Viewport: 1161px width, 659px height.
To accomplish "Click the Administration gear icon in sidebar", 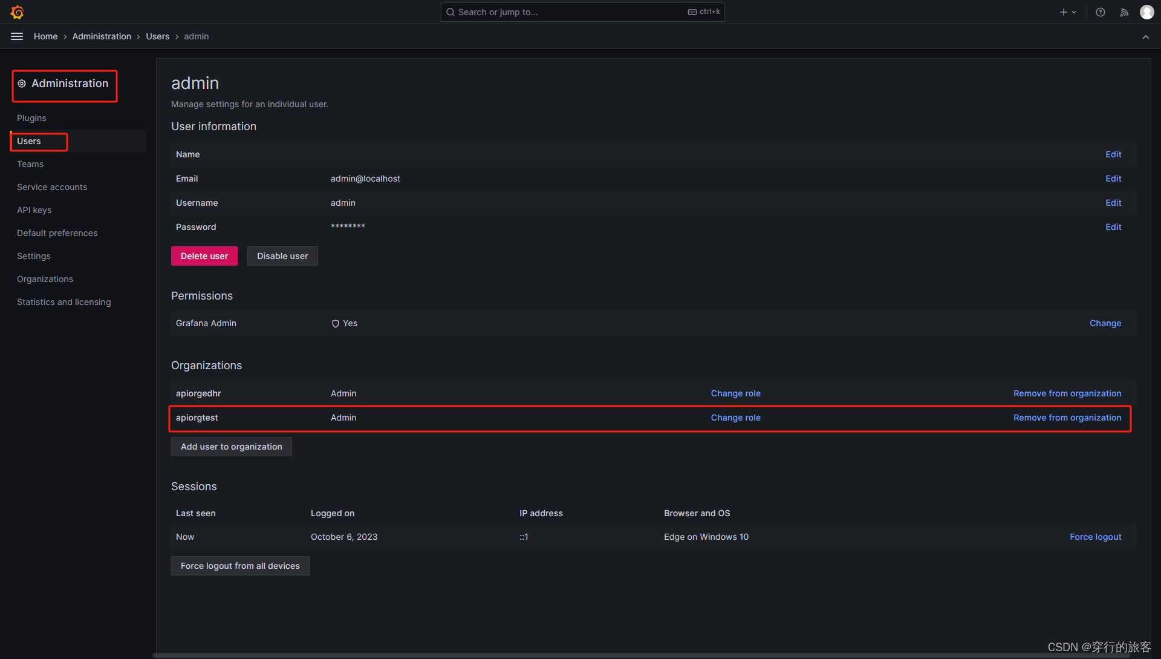I will coord(22,84).
